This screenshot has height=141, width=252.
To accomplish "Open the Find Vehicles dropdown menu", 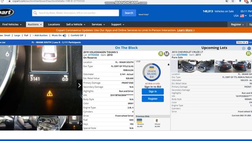I will (12, 24).
